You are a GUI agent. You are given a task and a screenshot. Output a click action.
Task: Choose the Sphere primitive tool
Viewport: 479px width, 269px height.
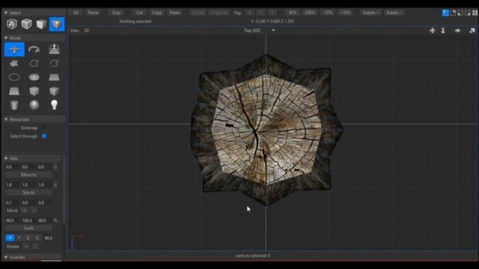click(34, 105)
